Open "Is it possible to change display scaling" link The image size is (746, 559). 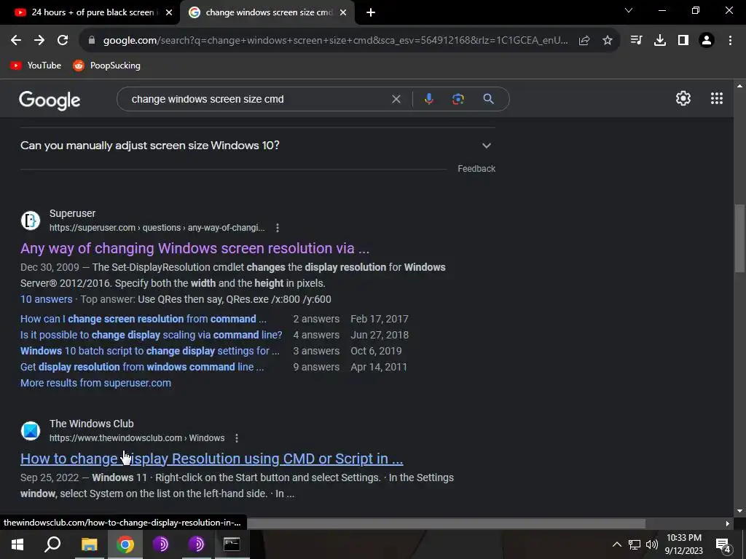[152, 335]
